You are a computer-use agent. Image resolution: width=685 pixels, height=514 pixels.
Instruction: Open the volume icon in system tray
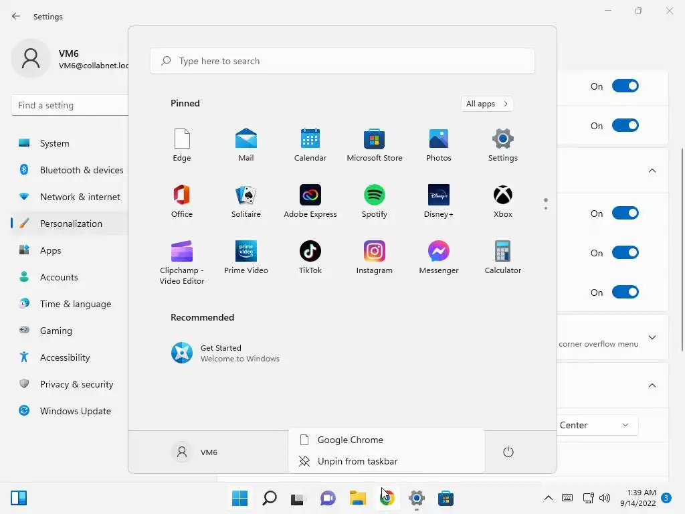605,498
